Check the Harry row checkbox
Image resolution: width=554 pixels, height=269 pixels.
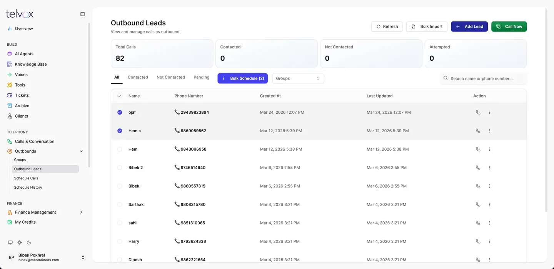click(x=120, y=241)
